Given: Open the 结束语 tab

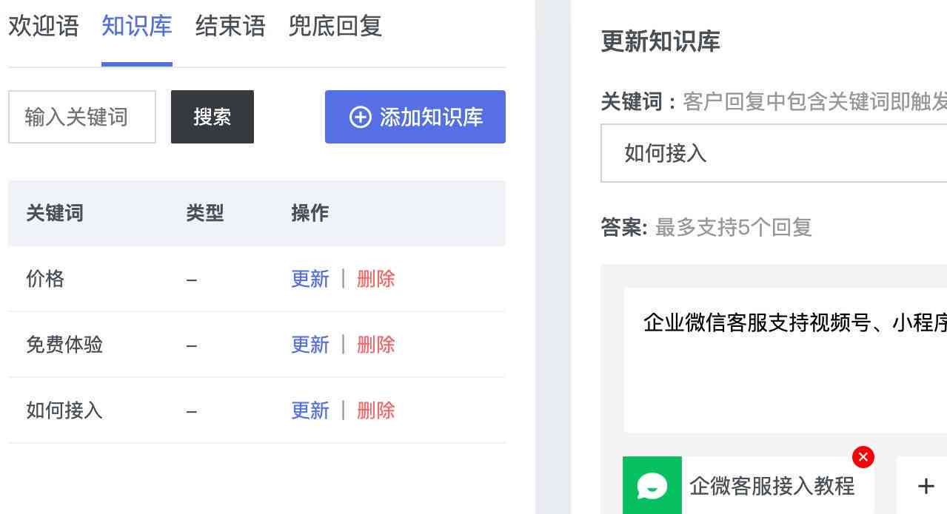Looking at the screenshot, I should 230,27.
